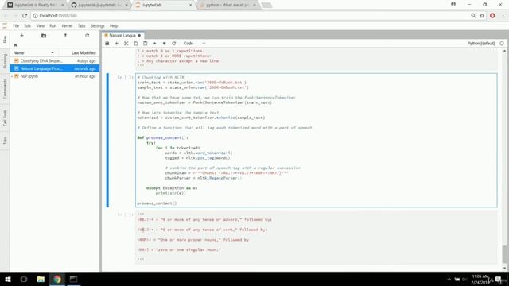Switch to the Cell Tools sidebar tab
Image resolution: width=509 pixels, height=286 pixels.
5,118
